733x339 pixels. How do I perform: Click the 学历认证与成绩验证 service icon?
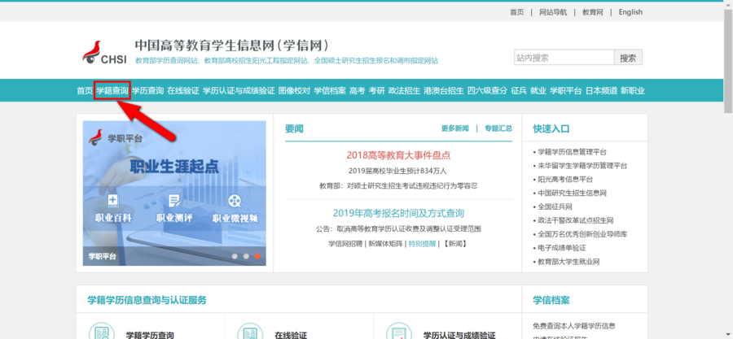pyautogui.click(x=399, y=332)
